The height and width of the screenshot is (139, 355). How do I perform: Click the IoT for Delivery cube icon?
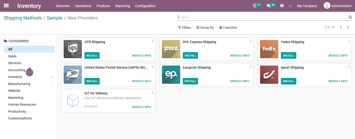pos(73,100)
